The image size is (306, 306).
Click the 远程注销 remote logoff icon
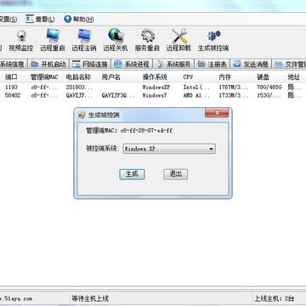84,41
